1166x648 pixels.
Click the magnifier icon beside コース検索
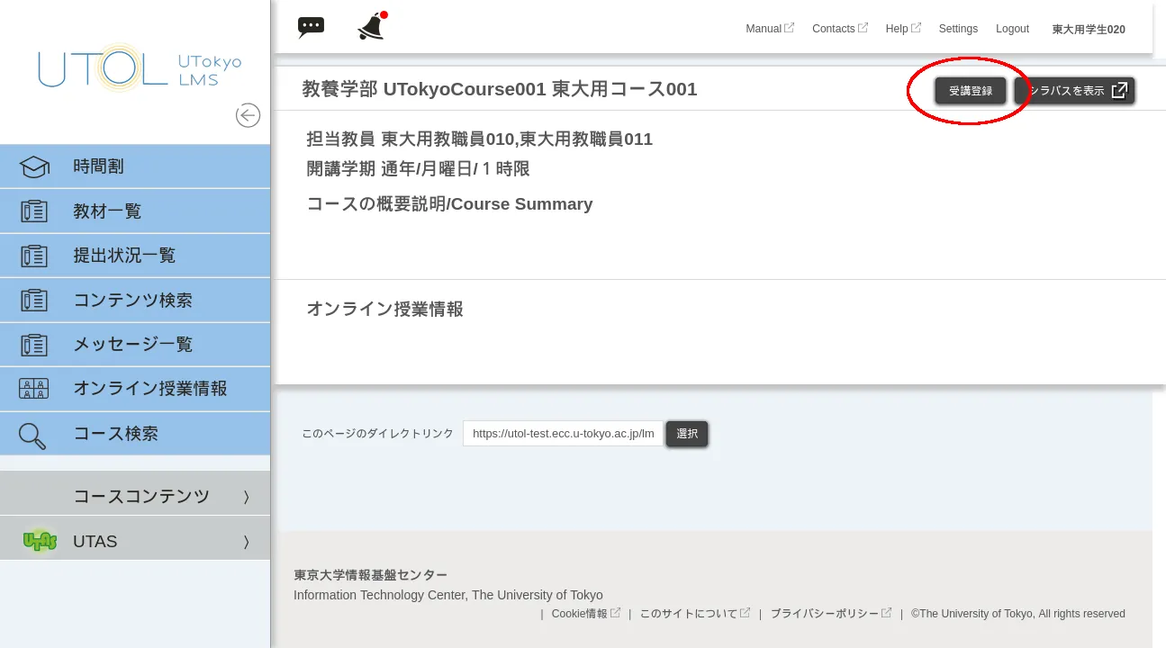click(x=32, y=435)
